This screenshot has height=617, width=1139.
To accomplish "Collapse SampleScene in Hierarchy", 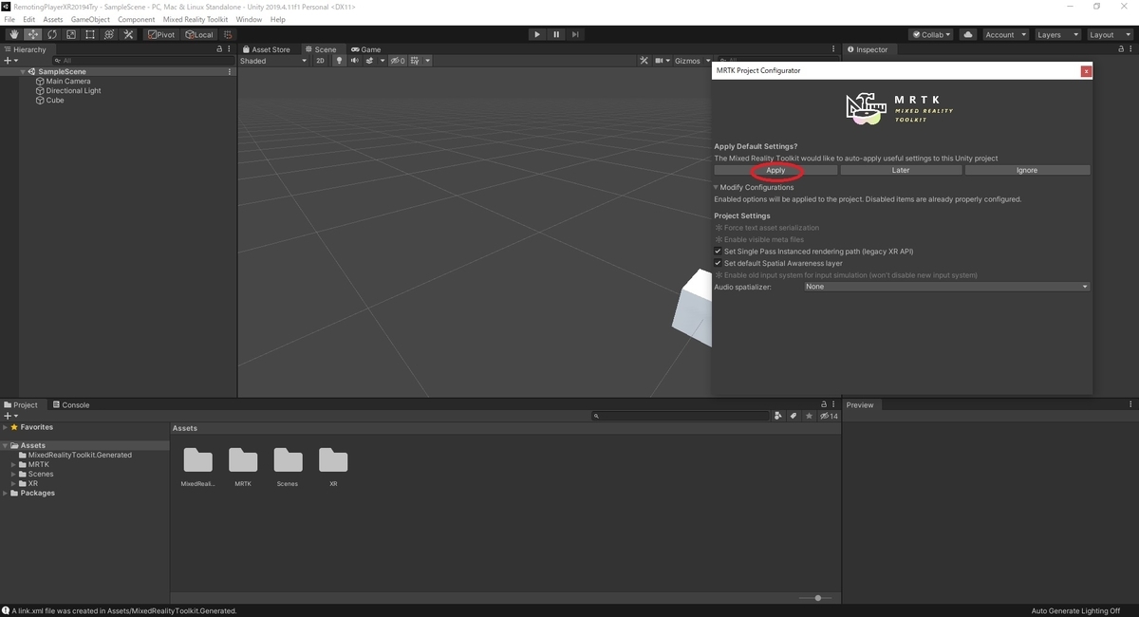I will (x=23, y=72).
